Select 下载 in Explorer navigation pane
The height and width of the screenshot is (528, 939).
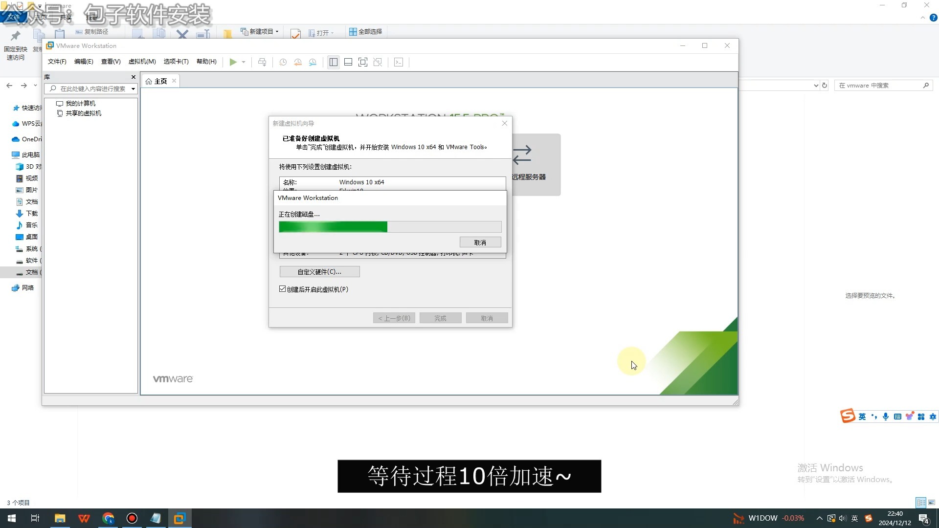(27, 214)
